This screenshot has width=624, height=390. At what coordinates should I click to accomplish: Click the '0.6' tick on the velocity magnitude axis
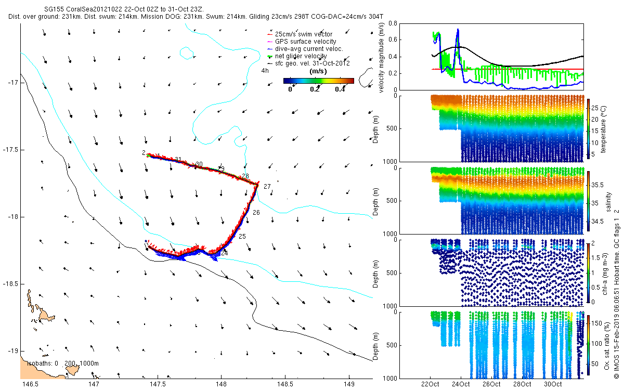[392, 40]
